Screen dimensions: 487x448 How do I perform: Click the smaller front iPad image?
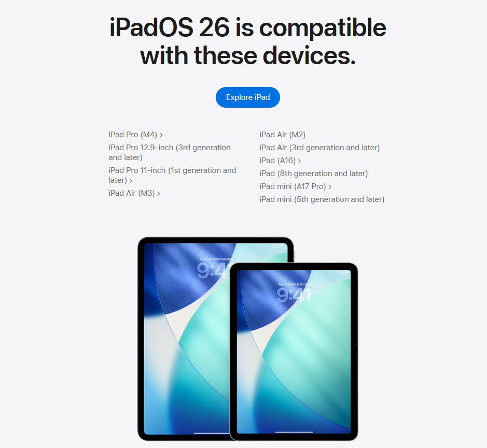coord(294,352)
